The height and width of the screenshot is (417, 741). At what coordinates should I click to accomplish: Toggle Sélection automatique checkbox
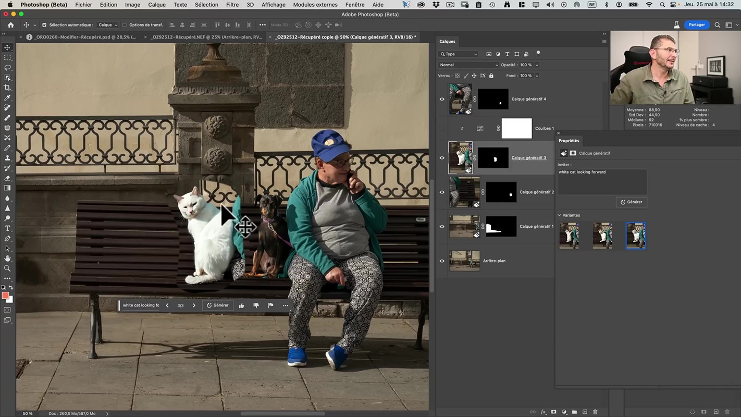[44, 25]
